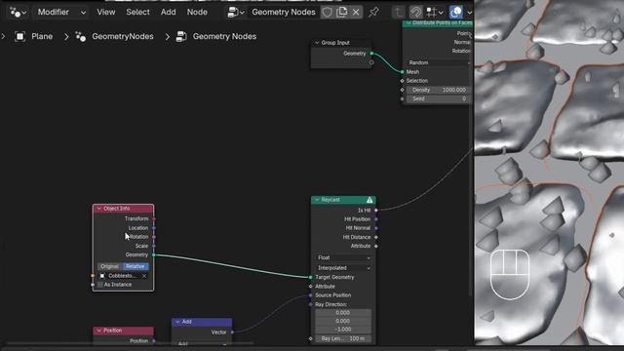Toggle the fake user shield icon
This screenshot has width=624, height=351.
[328, 13]
